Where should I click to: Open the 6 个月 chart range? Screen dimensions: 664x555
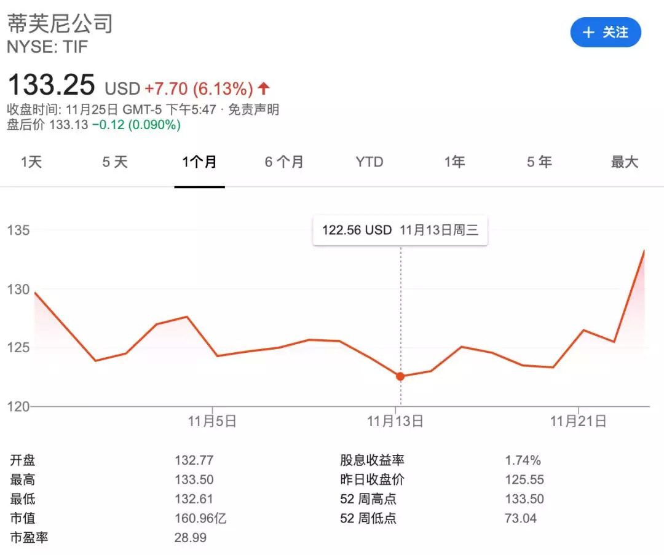[x=284, y=162]
